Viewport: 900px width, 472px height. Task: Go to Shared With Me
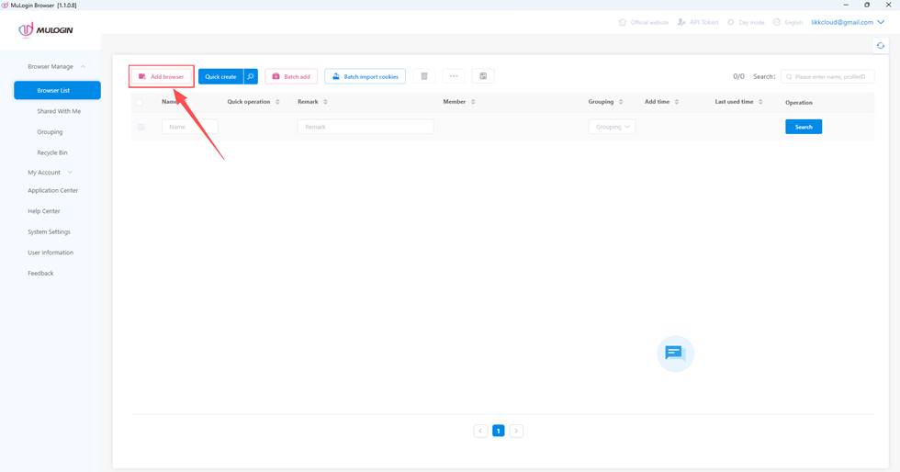(59, 111)
